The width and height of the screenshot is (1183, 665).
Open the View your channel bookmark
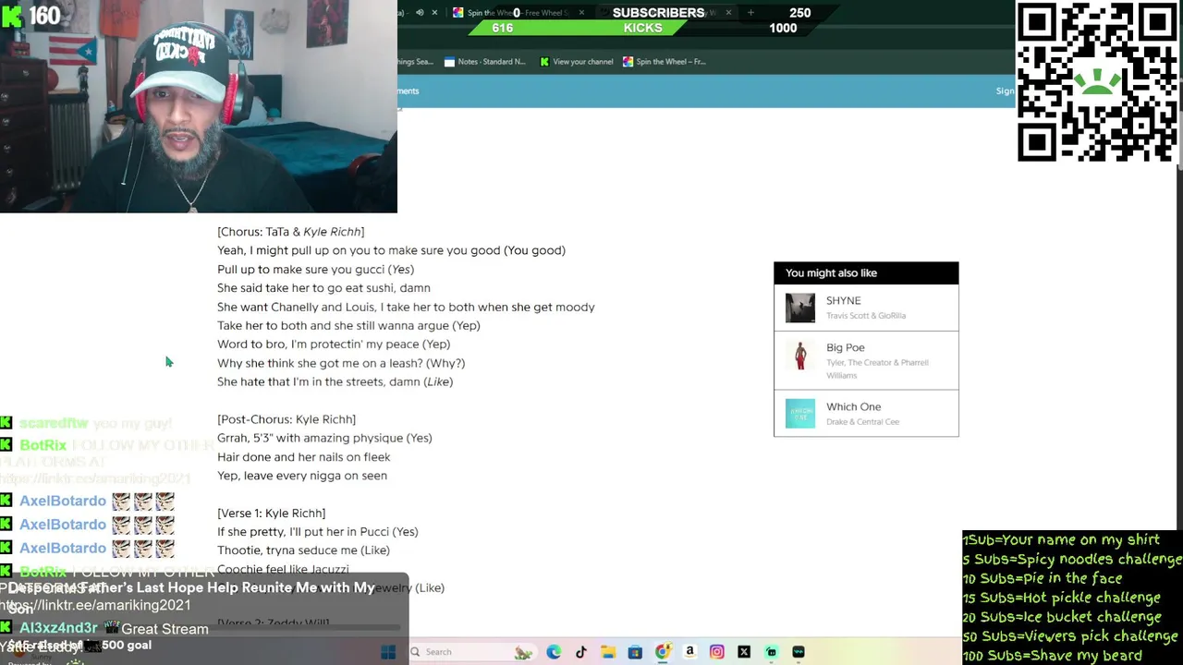(x=576, y=62)
